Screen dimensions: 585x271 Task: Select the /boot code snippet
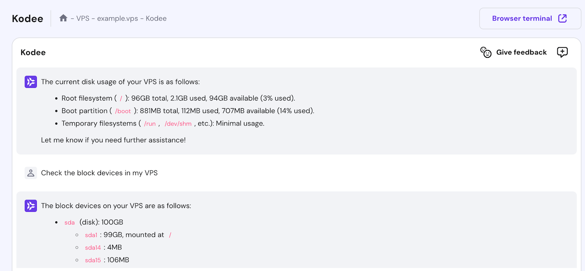click(123, 111)
